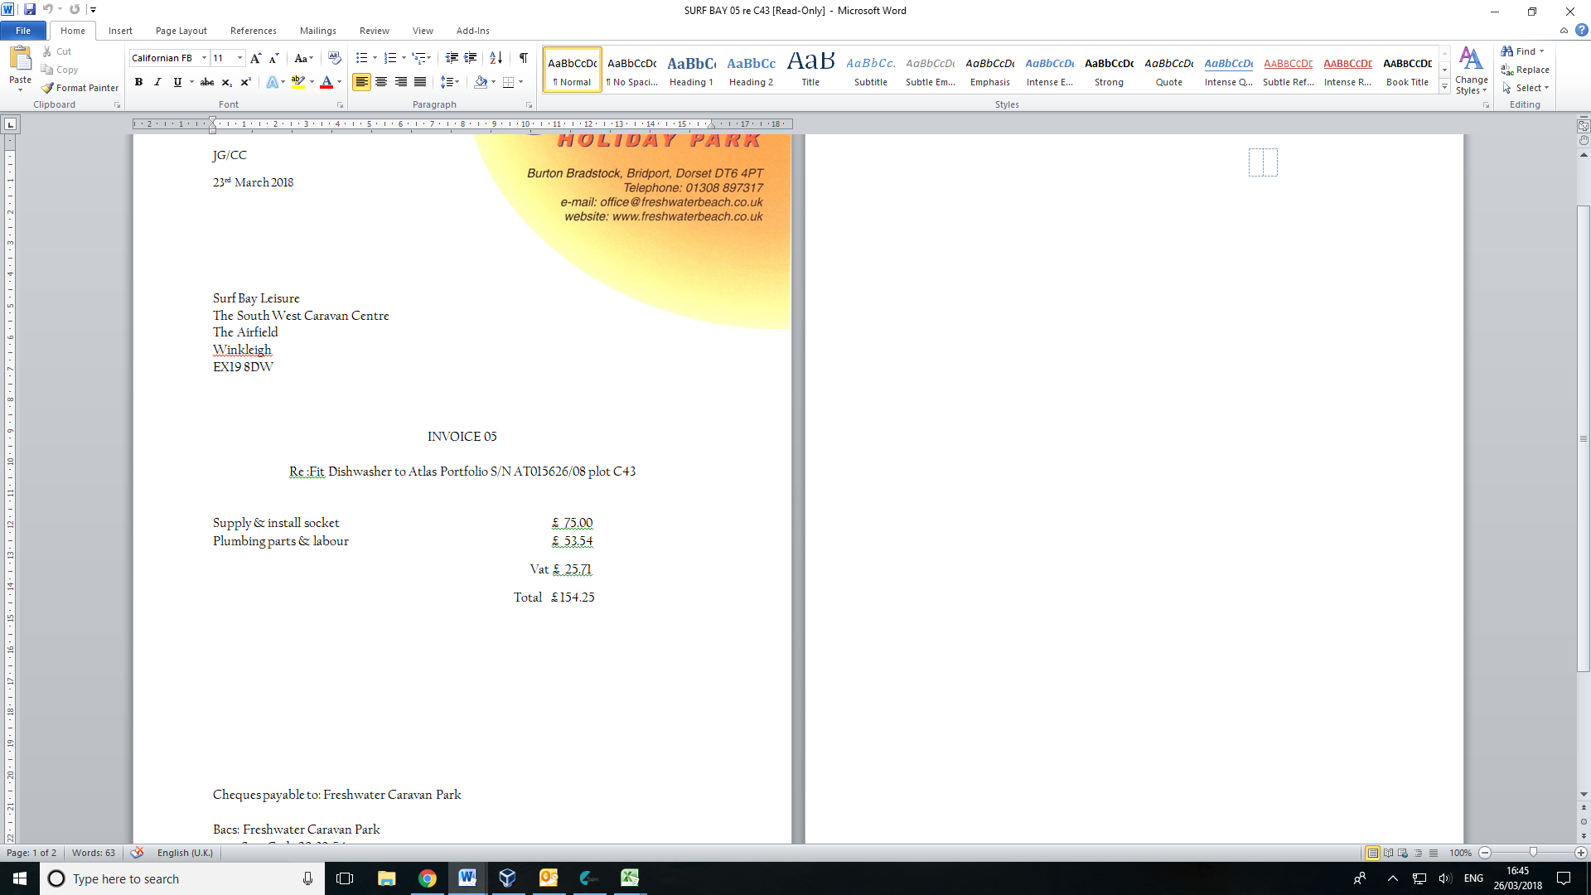The width and height of the screenshot is (1591, 895).
Task: Toggle strikethrough formatting
Action: tap(207, 82)
